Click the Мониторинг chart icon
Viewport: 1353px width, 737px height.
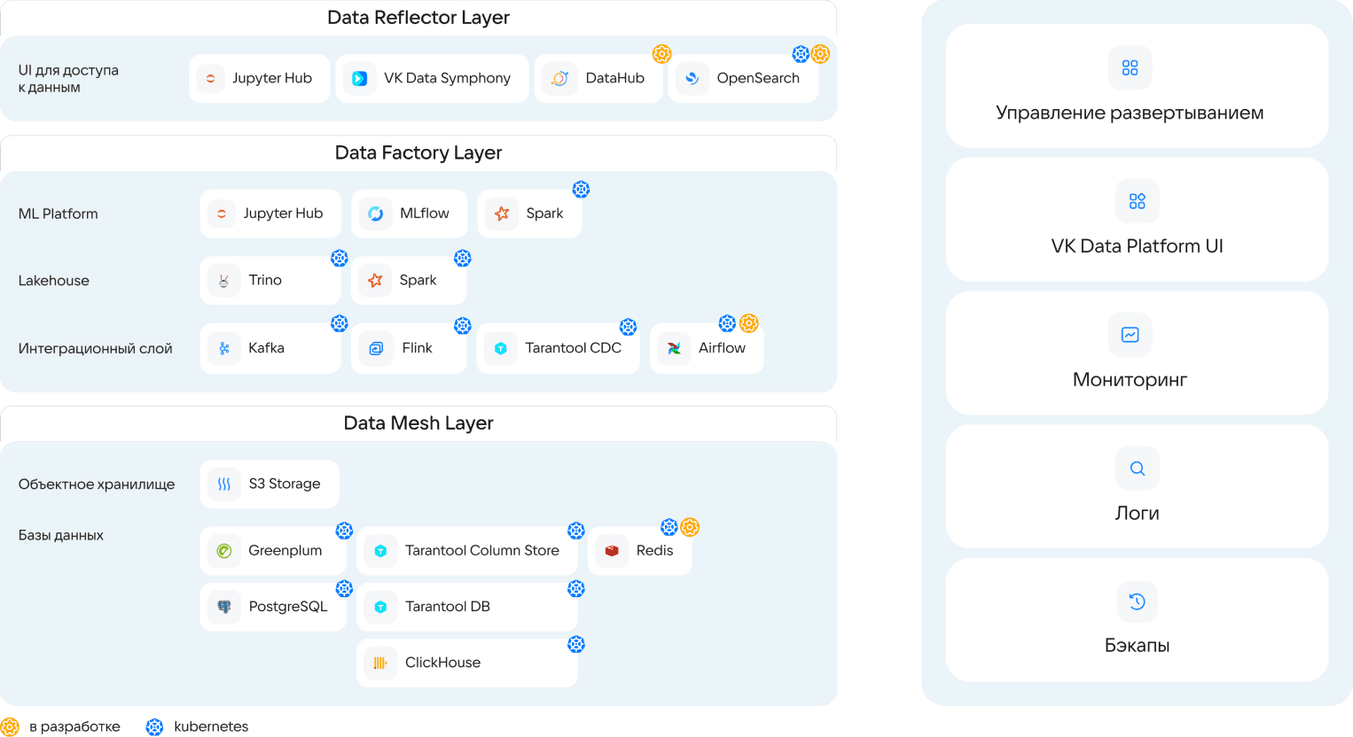click(1130, 335)
